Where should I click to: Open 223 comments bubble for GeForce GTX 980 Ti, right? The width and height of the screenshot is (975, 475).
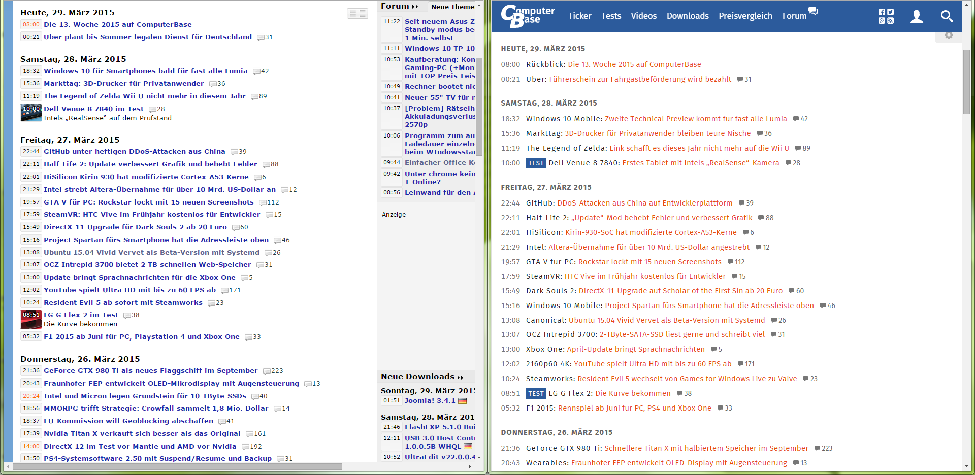coord(823,448)
